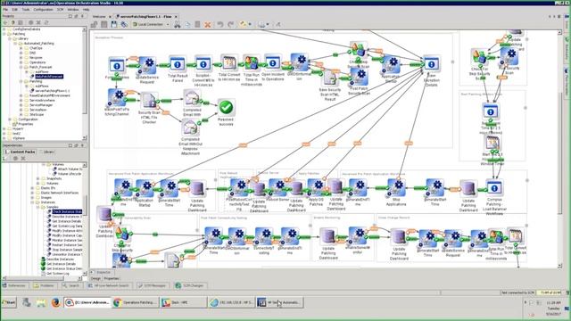Open the SCM Messages tab
The image size is (571, 321).
153,285
